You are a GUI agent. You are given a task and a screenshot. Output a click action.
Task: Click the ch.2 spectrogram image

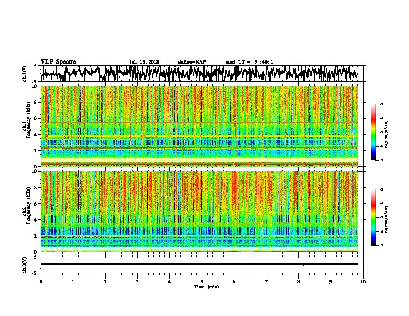point(199,212)
